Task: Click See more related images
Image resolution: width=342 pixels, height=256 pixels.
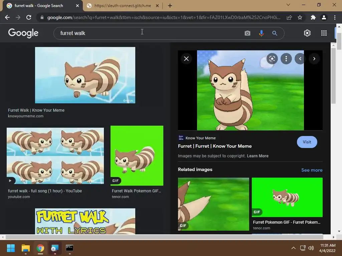Action: coord(312,170)
